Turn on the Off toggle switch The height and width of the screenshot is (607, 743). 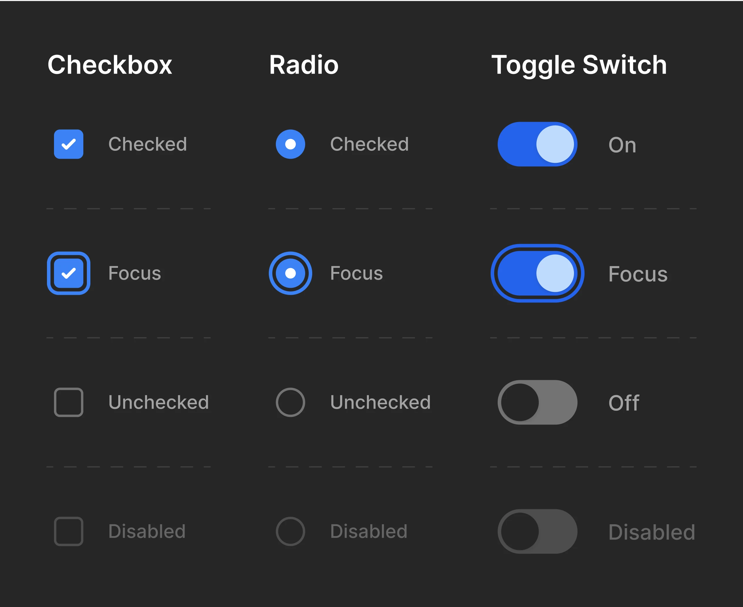coord(537,402)
